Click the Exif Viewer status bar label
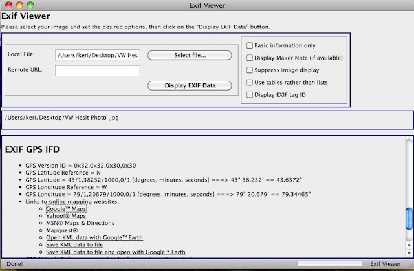The image size is (414, 271). point(386,264)
